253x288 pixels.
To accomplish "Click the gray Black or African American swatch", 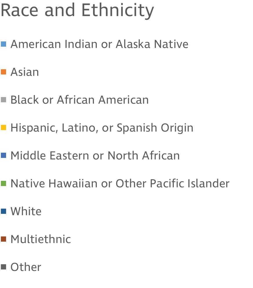I will point(3,100).
